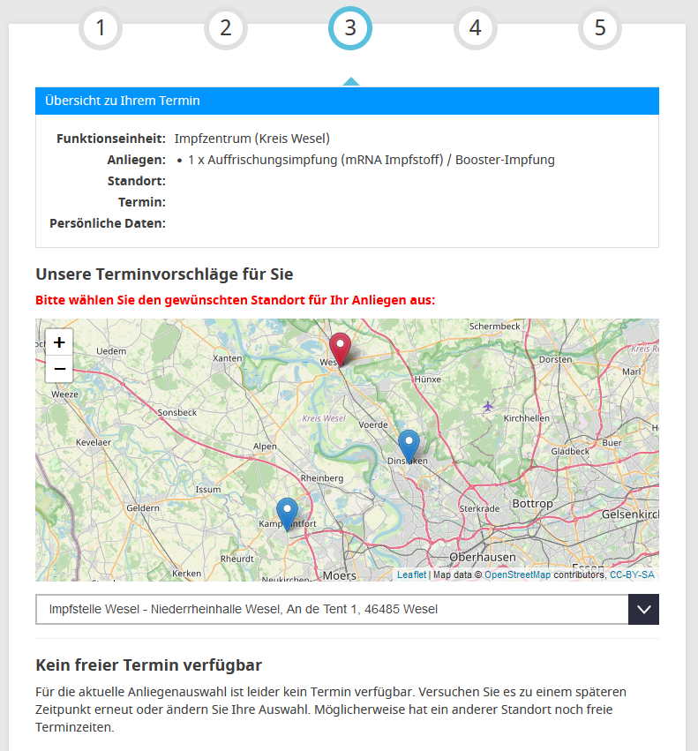Image resolution: width=698 pixels, height=751 pixels.
Task: Click 'Impfzentrum (Kreis Wesel)' text
Action: point(252,139)
